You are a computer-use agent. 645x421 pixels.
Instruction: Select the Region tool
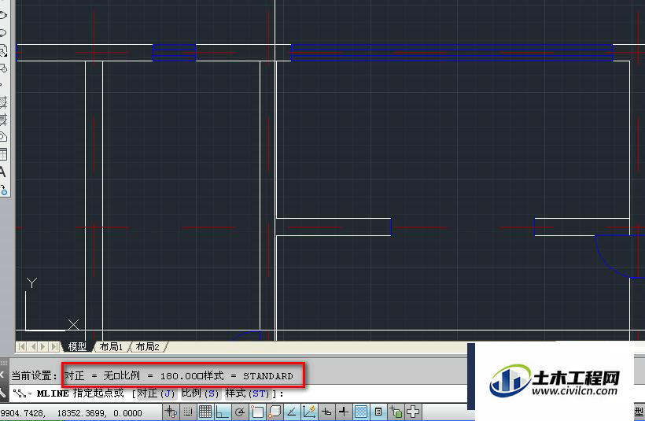click(3, 137)
